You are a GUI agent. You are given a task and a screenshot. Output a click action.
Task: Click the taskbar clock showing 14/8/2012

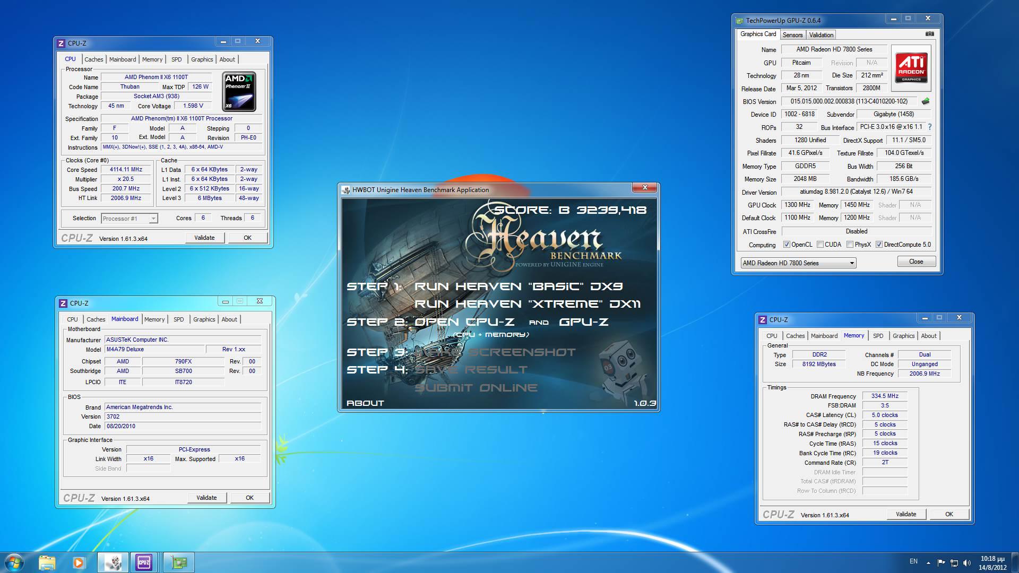[992, 563]
